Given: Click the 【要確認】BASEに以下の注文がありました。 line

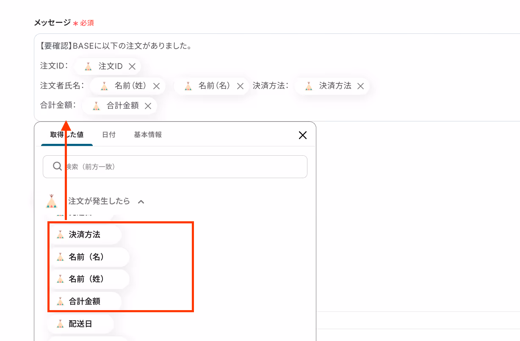Looking at the screenshot, I should (x=116, y=46).
